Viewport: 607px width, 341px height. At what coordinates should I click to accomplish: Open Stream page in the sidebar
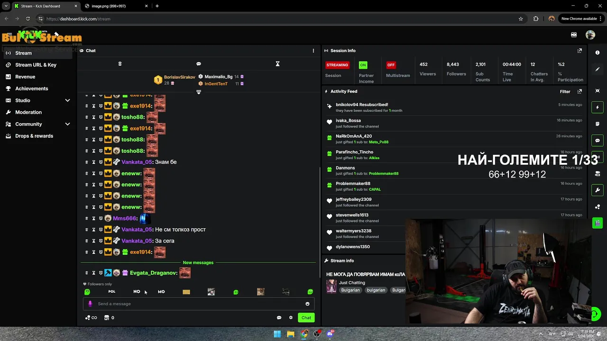[37, 53]
